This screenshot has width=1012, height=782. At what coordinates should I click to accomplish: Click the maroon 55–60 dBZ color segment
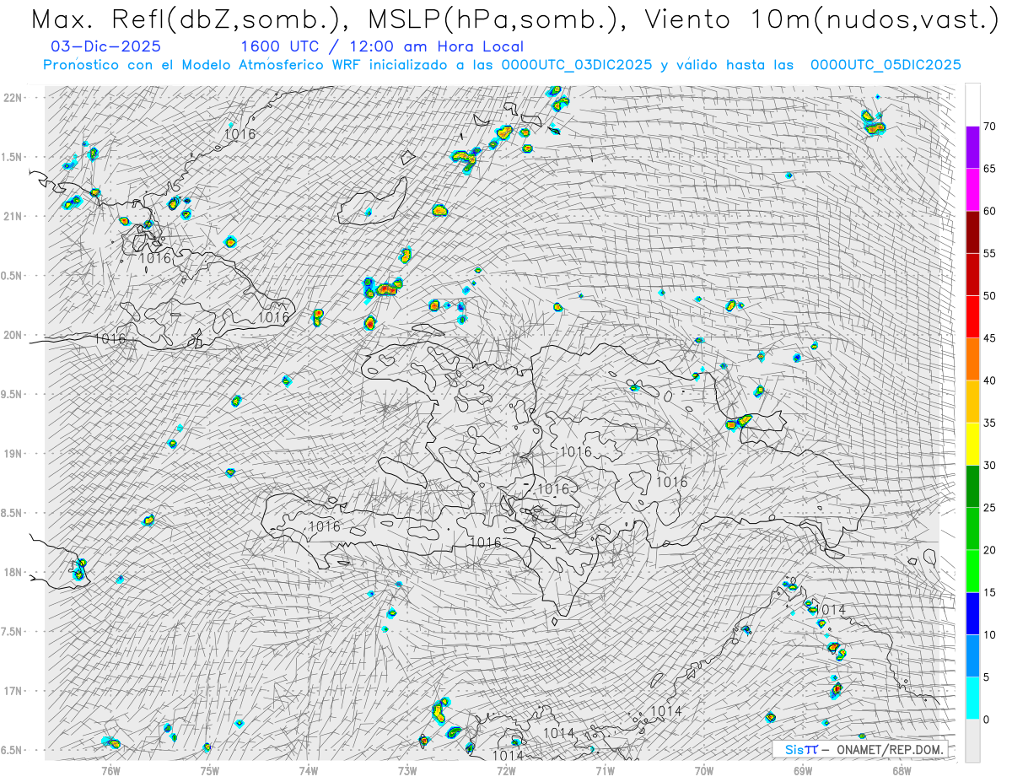click(972, 232)
